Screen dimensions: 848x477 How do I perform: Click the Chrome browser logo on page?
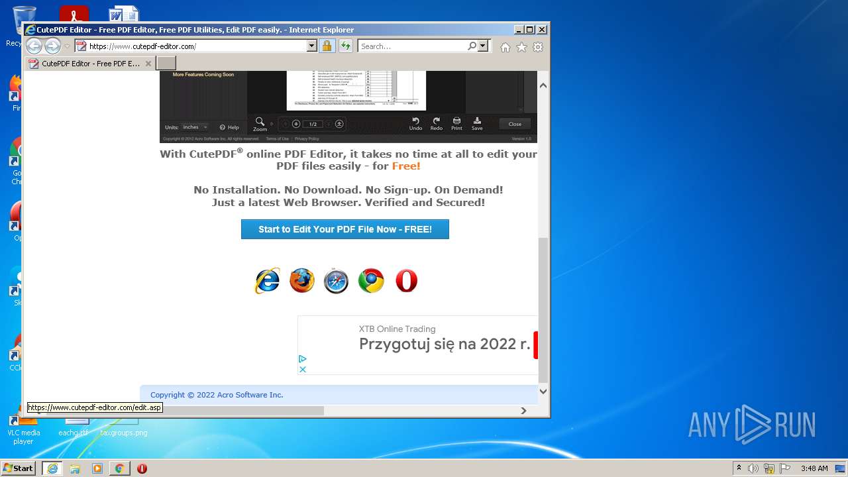click(371, 281)
